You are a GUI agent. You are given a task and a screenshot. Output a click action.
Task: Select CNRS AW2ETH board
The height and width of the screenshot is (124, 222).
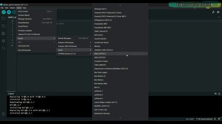120,65
